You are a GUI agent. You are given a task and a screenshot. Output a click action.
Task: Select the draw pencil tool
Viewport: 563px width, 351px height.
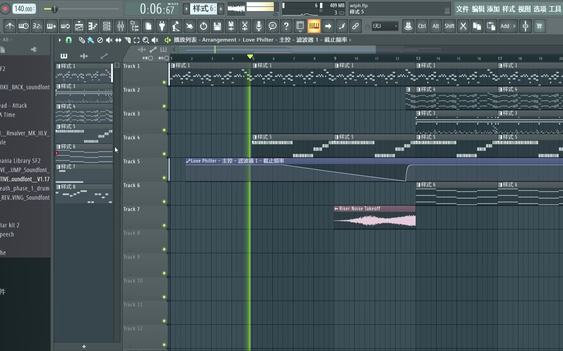[82, 40]
